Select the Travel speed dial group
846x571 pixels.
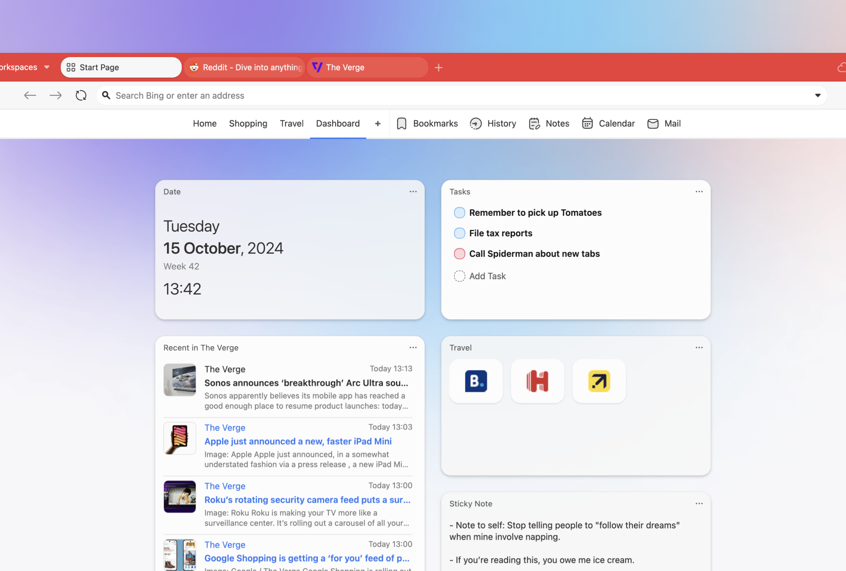[x=292, y=124]
